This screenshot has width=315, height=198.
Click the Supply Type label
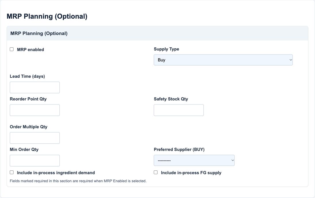point(166,49)
